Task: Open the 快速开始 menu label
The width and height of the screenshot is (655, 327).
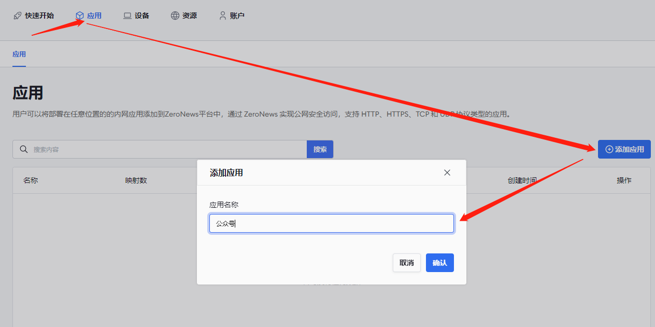Action: 39,16
